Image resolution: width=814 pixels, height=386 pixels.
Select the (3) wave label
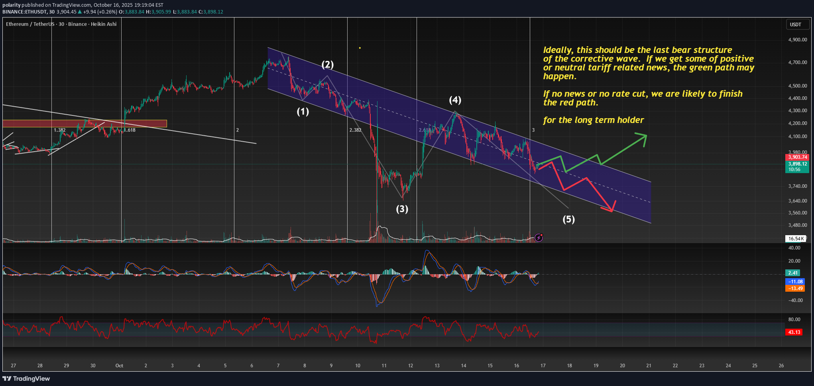click(x=402, y=209)
